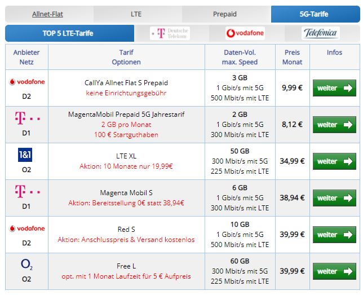Click the Vodafone logo in Red S row
The height and width of the screenshot is (295, 363).
pos(26,228)
